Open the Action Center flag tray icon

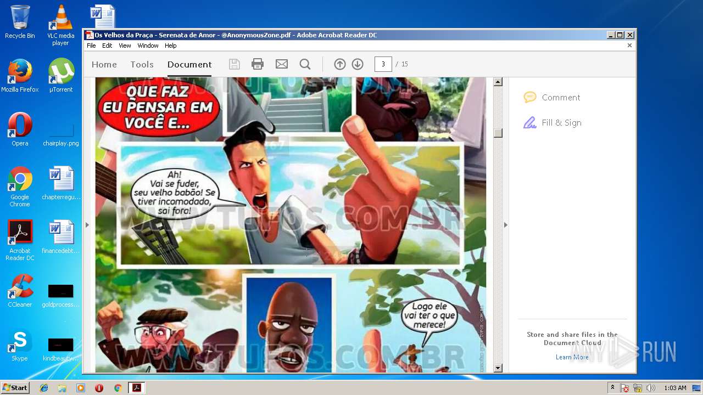click(x=624, y=388)
